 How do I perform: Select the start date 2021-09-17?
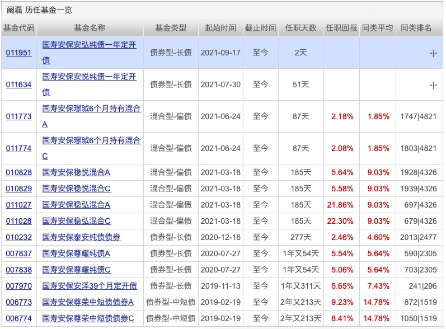click(220, 53)
